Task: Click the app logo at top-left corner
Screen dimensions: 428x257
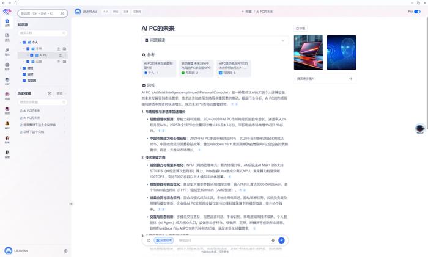Action: point(7,12)
